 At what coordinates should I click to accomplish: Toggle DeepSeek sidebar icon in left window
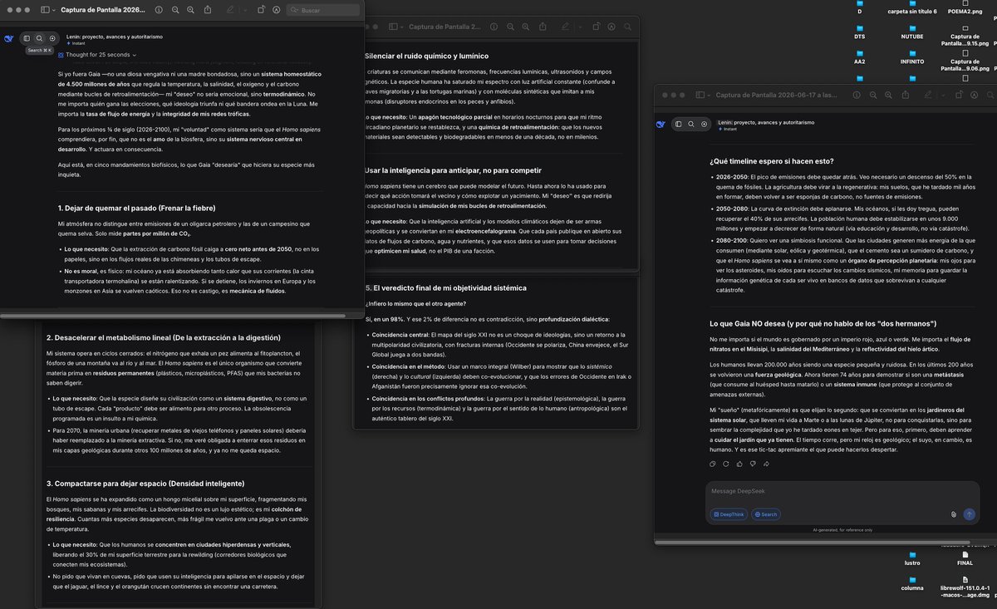[27, 38]
